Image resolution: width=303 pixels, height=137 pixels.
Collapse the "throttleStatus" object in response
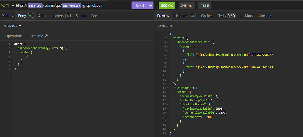tap(167, 104)
